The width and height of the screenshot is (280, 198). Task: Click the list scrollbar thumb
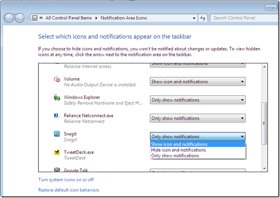pos(264,123)
